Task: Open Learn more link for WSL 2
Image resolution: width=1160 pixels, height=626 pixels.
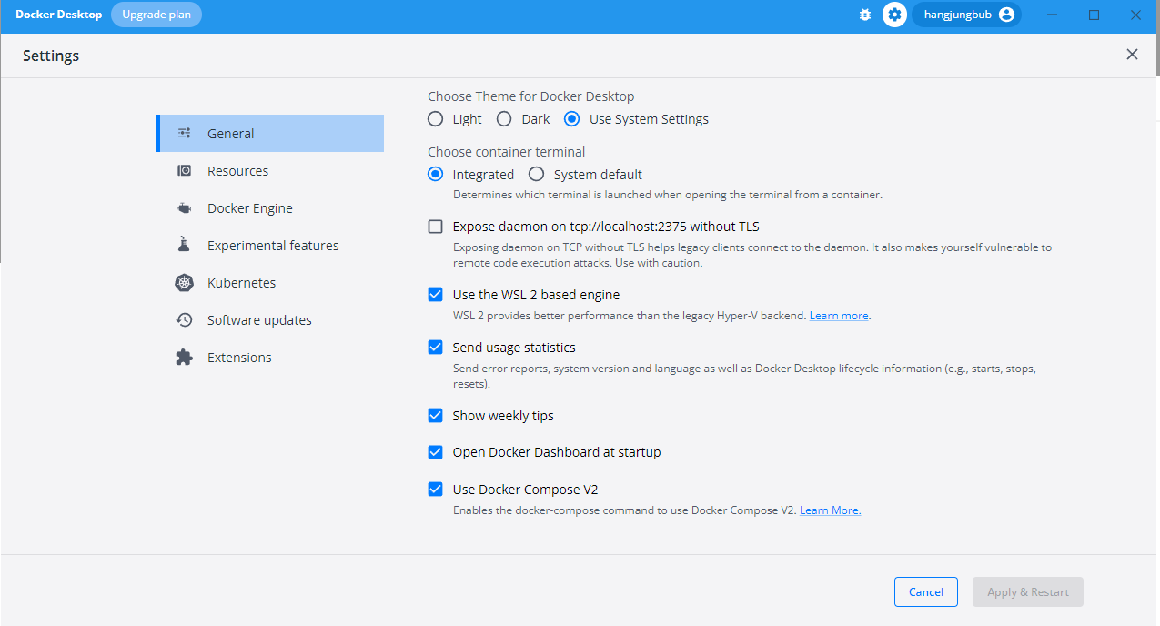Action: (x=839, y=316)
